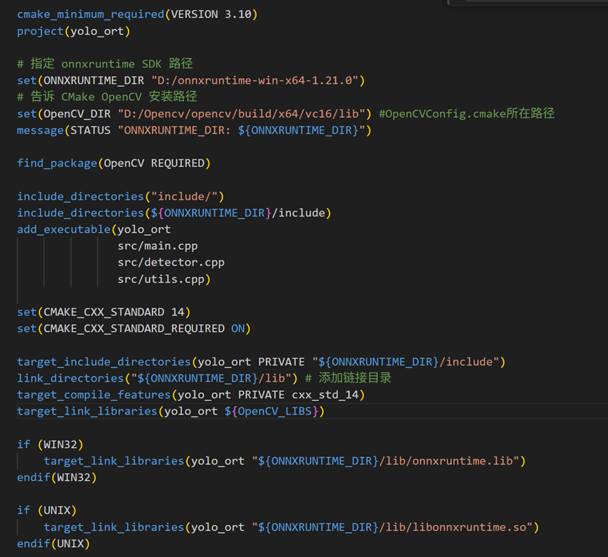Click the #OpenCVConfig.cmake trailing comment

467,114
